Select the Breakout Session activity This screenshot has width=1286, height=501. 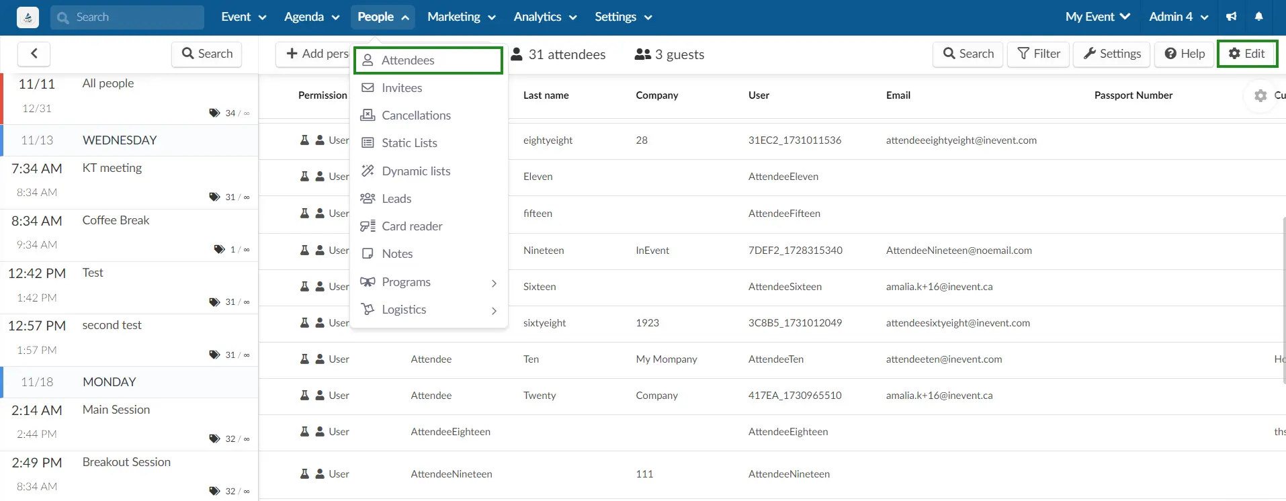click(129, 475)
